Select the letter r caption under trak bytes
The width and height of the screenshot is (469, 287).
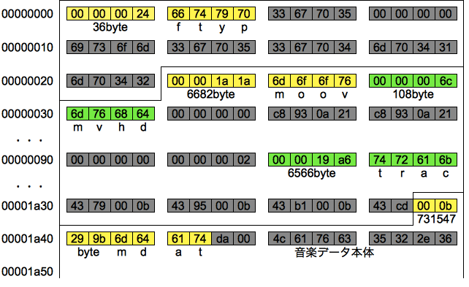pos(402,173)
